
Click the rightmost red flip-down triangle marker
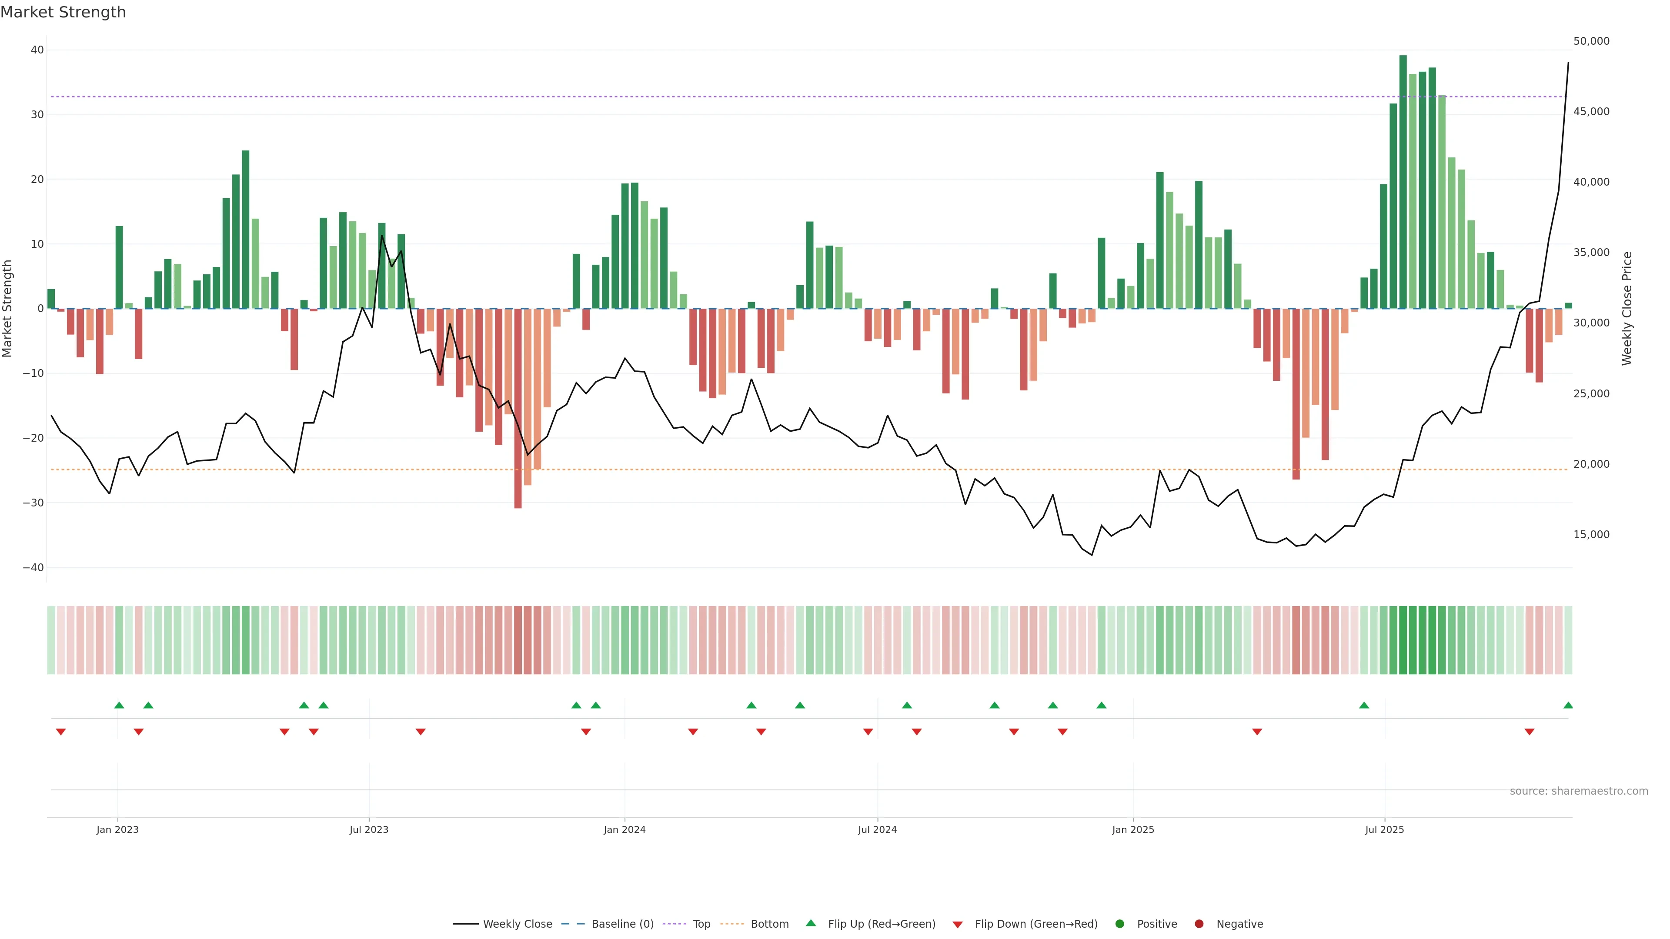click(1530, 732)
